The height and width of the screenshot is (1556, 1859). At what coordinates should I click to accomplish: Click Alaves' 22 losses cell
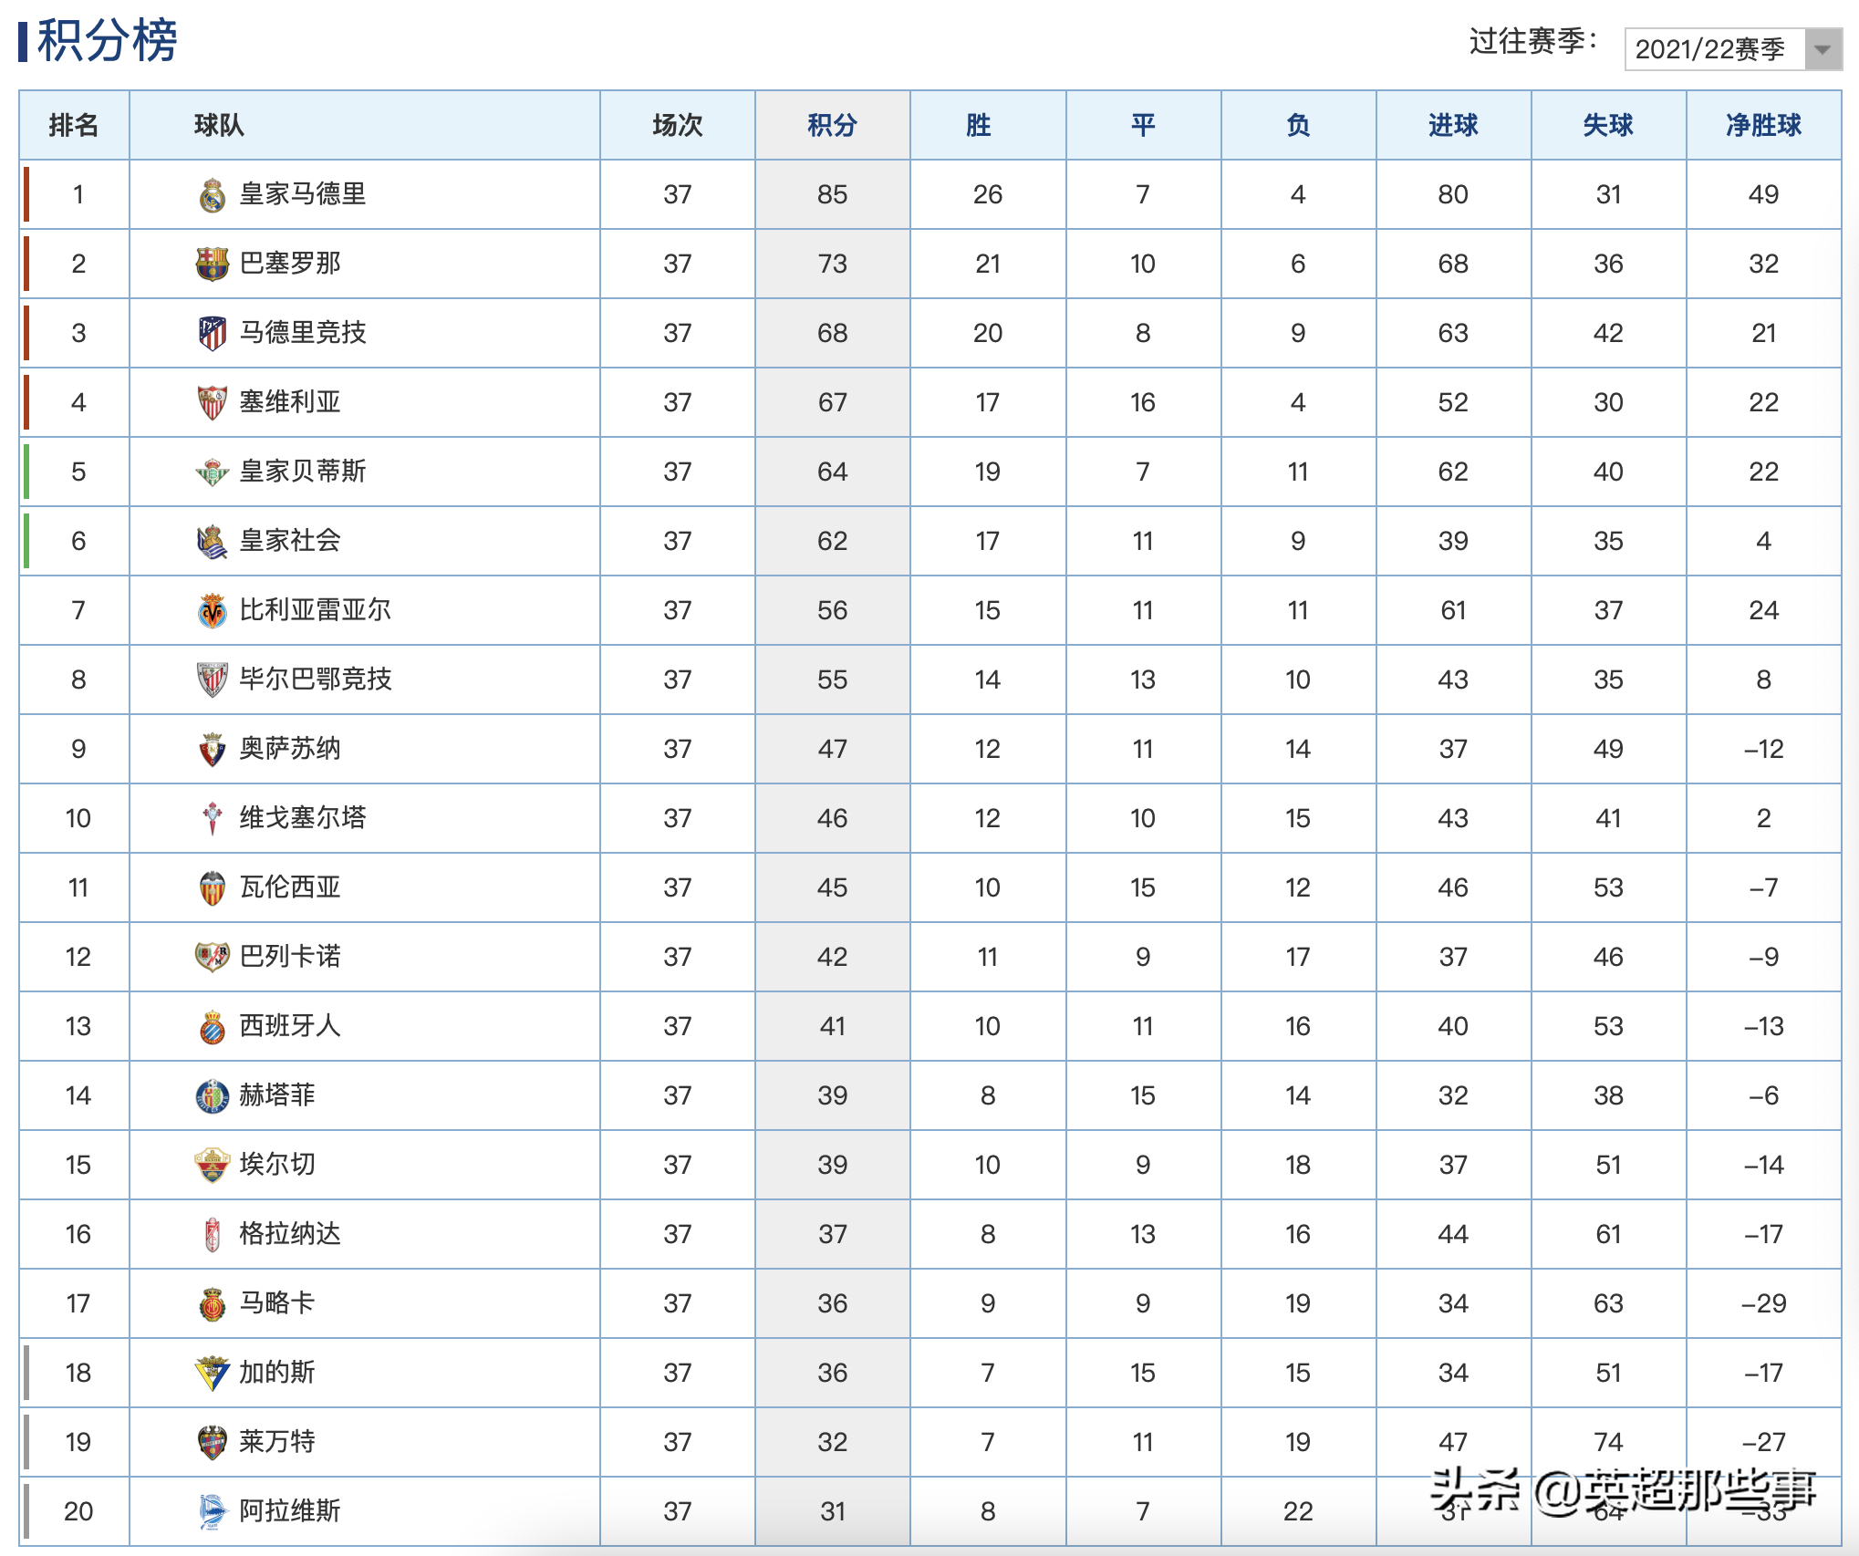point(1298,1511)
